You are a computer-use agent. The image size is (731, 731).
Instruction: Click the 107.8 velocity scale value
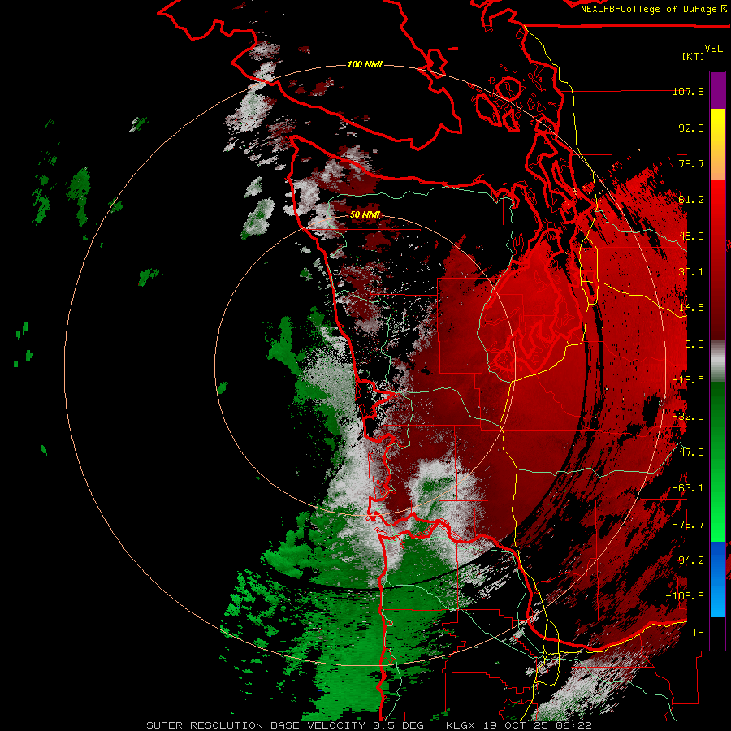tap(688, 91)
